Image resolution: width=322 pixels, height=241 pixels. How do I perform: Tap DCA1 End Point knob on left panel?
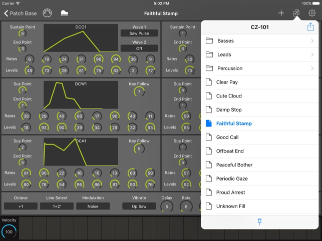tap(23, 162)
